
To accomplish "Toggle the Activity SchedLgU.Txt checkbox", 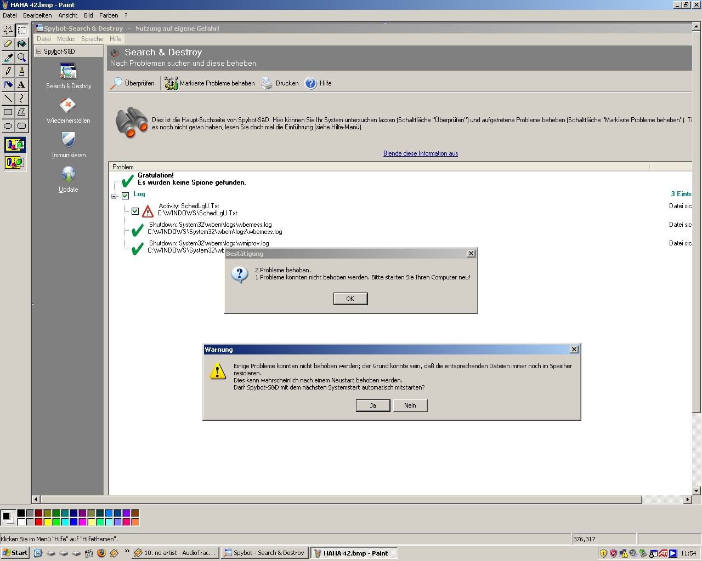I will click(x=135, y=211).
